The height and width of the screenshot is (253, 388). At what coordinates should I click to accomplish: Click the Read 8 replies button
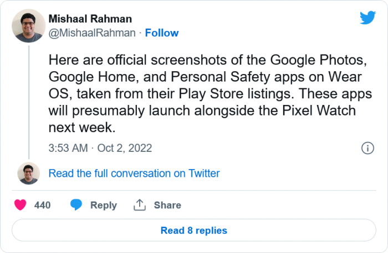(x=194, y=230)
